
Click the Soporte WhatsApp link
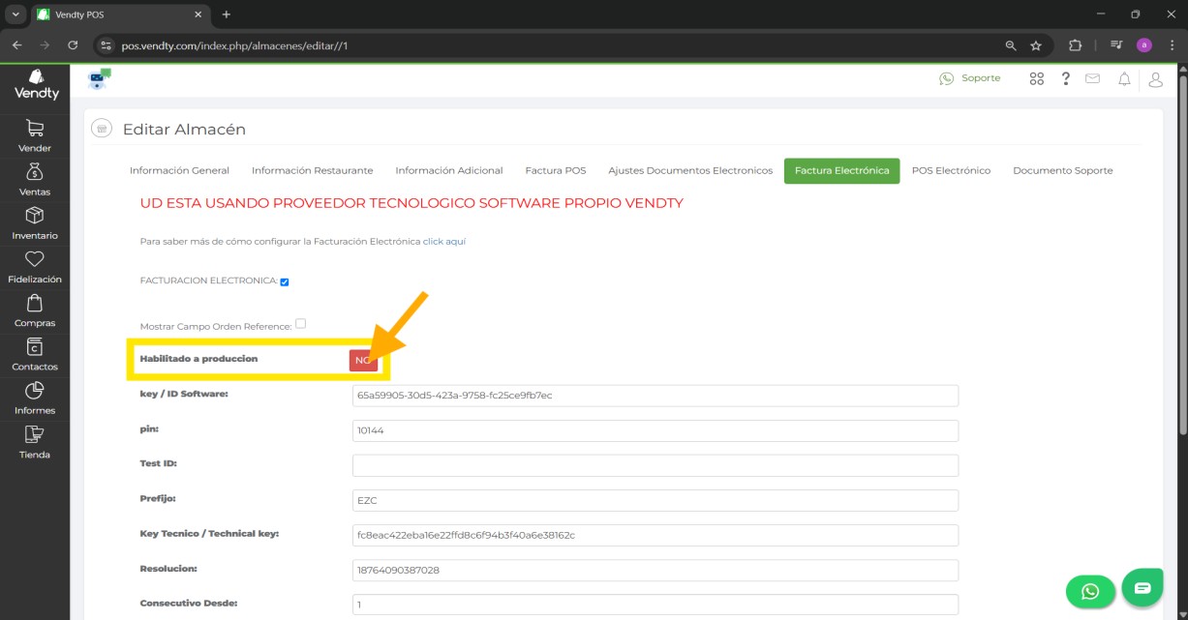(x=970, y=78)
